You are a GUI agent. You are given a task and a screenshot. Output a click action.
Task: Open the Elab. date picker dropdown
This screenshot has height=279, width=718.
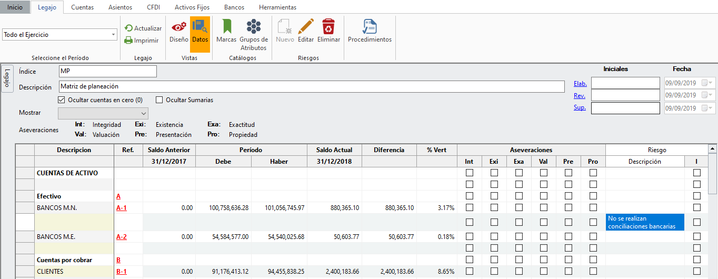pos(711,83)
